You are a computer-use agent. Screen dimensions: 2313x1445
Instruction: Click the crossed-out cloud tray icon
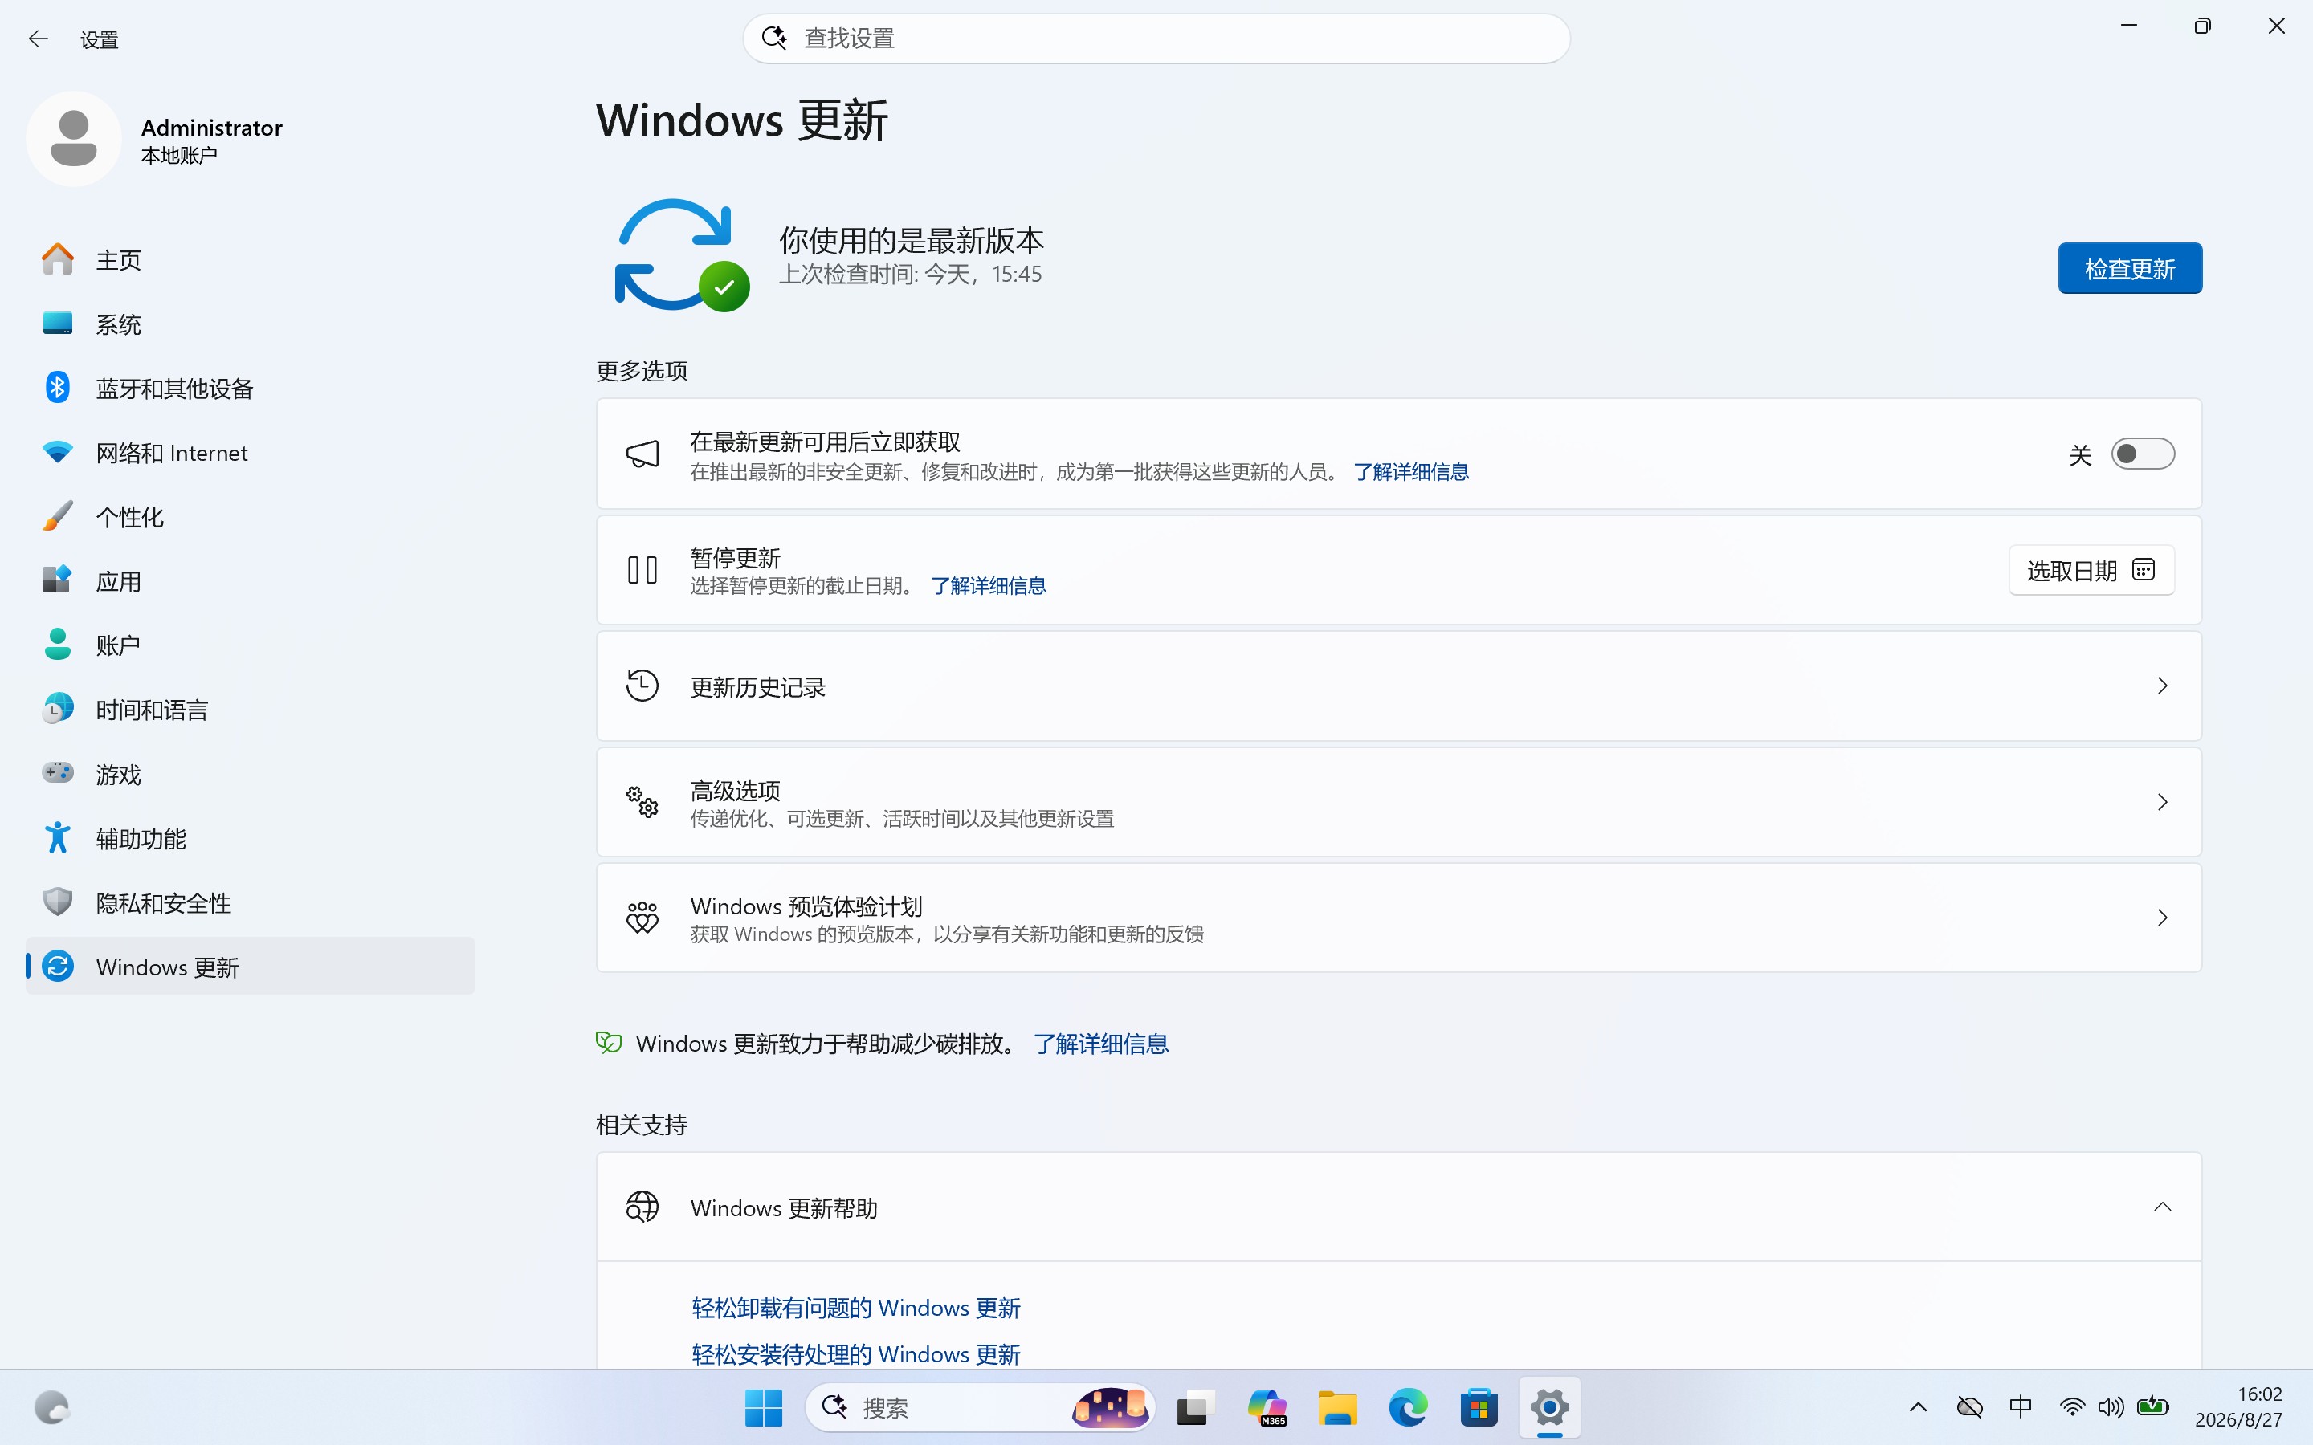click(1970, 1408)
